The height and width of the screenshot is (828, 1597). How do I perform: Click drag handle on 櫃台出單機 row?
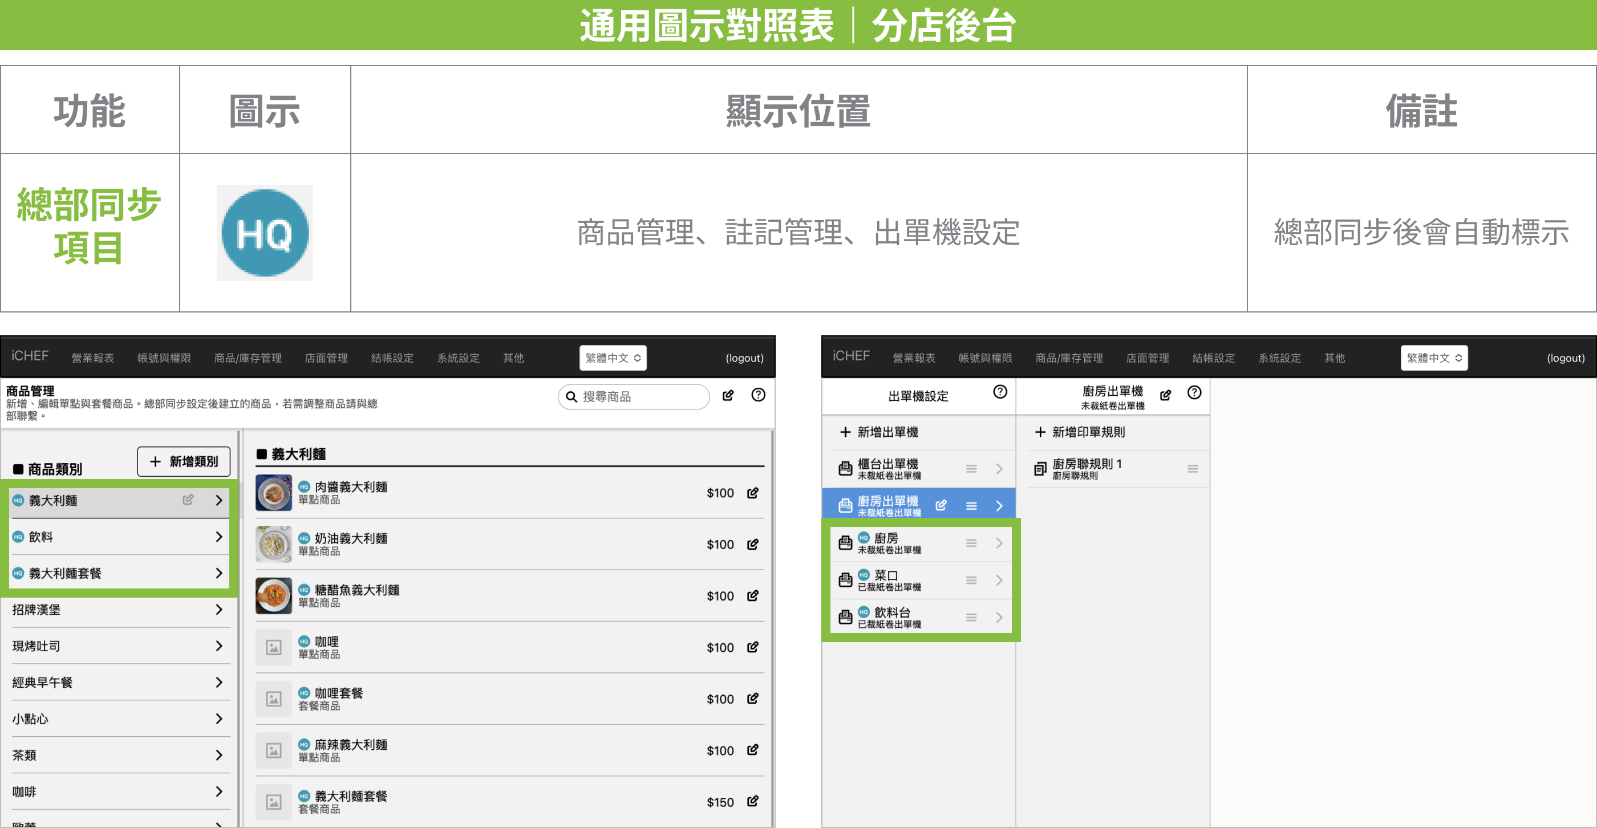[971, 469]
